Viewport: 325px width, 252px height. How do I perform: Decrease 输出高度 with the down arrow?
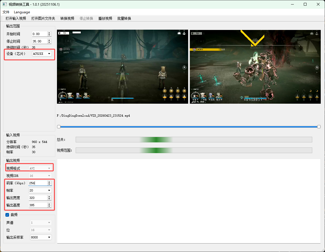[x=49, y=206]
